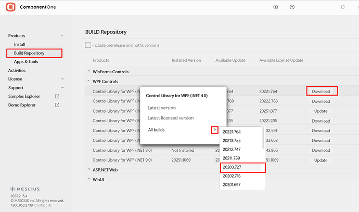359x212 pixels.
Task: Expand the Support sidebar section chevron
Action: coord(62,88)
